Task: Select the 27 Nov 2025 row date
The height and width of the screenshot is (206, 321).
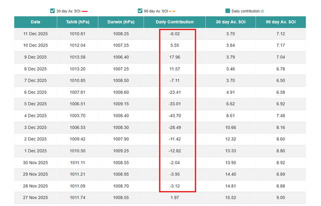Action: tap(36, 198)
